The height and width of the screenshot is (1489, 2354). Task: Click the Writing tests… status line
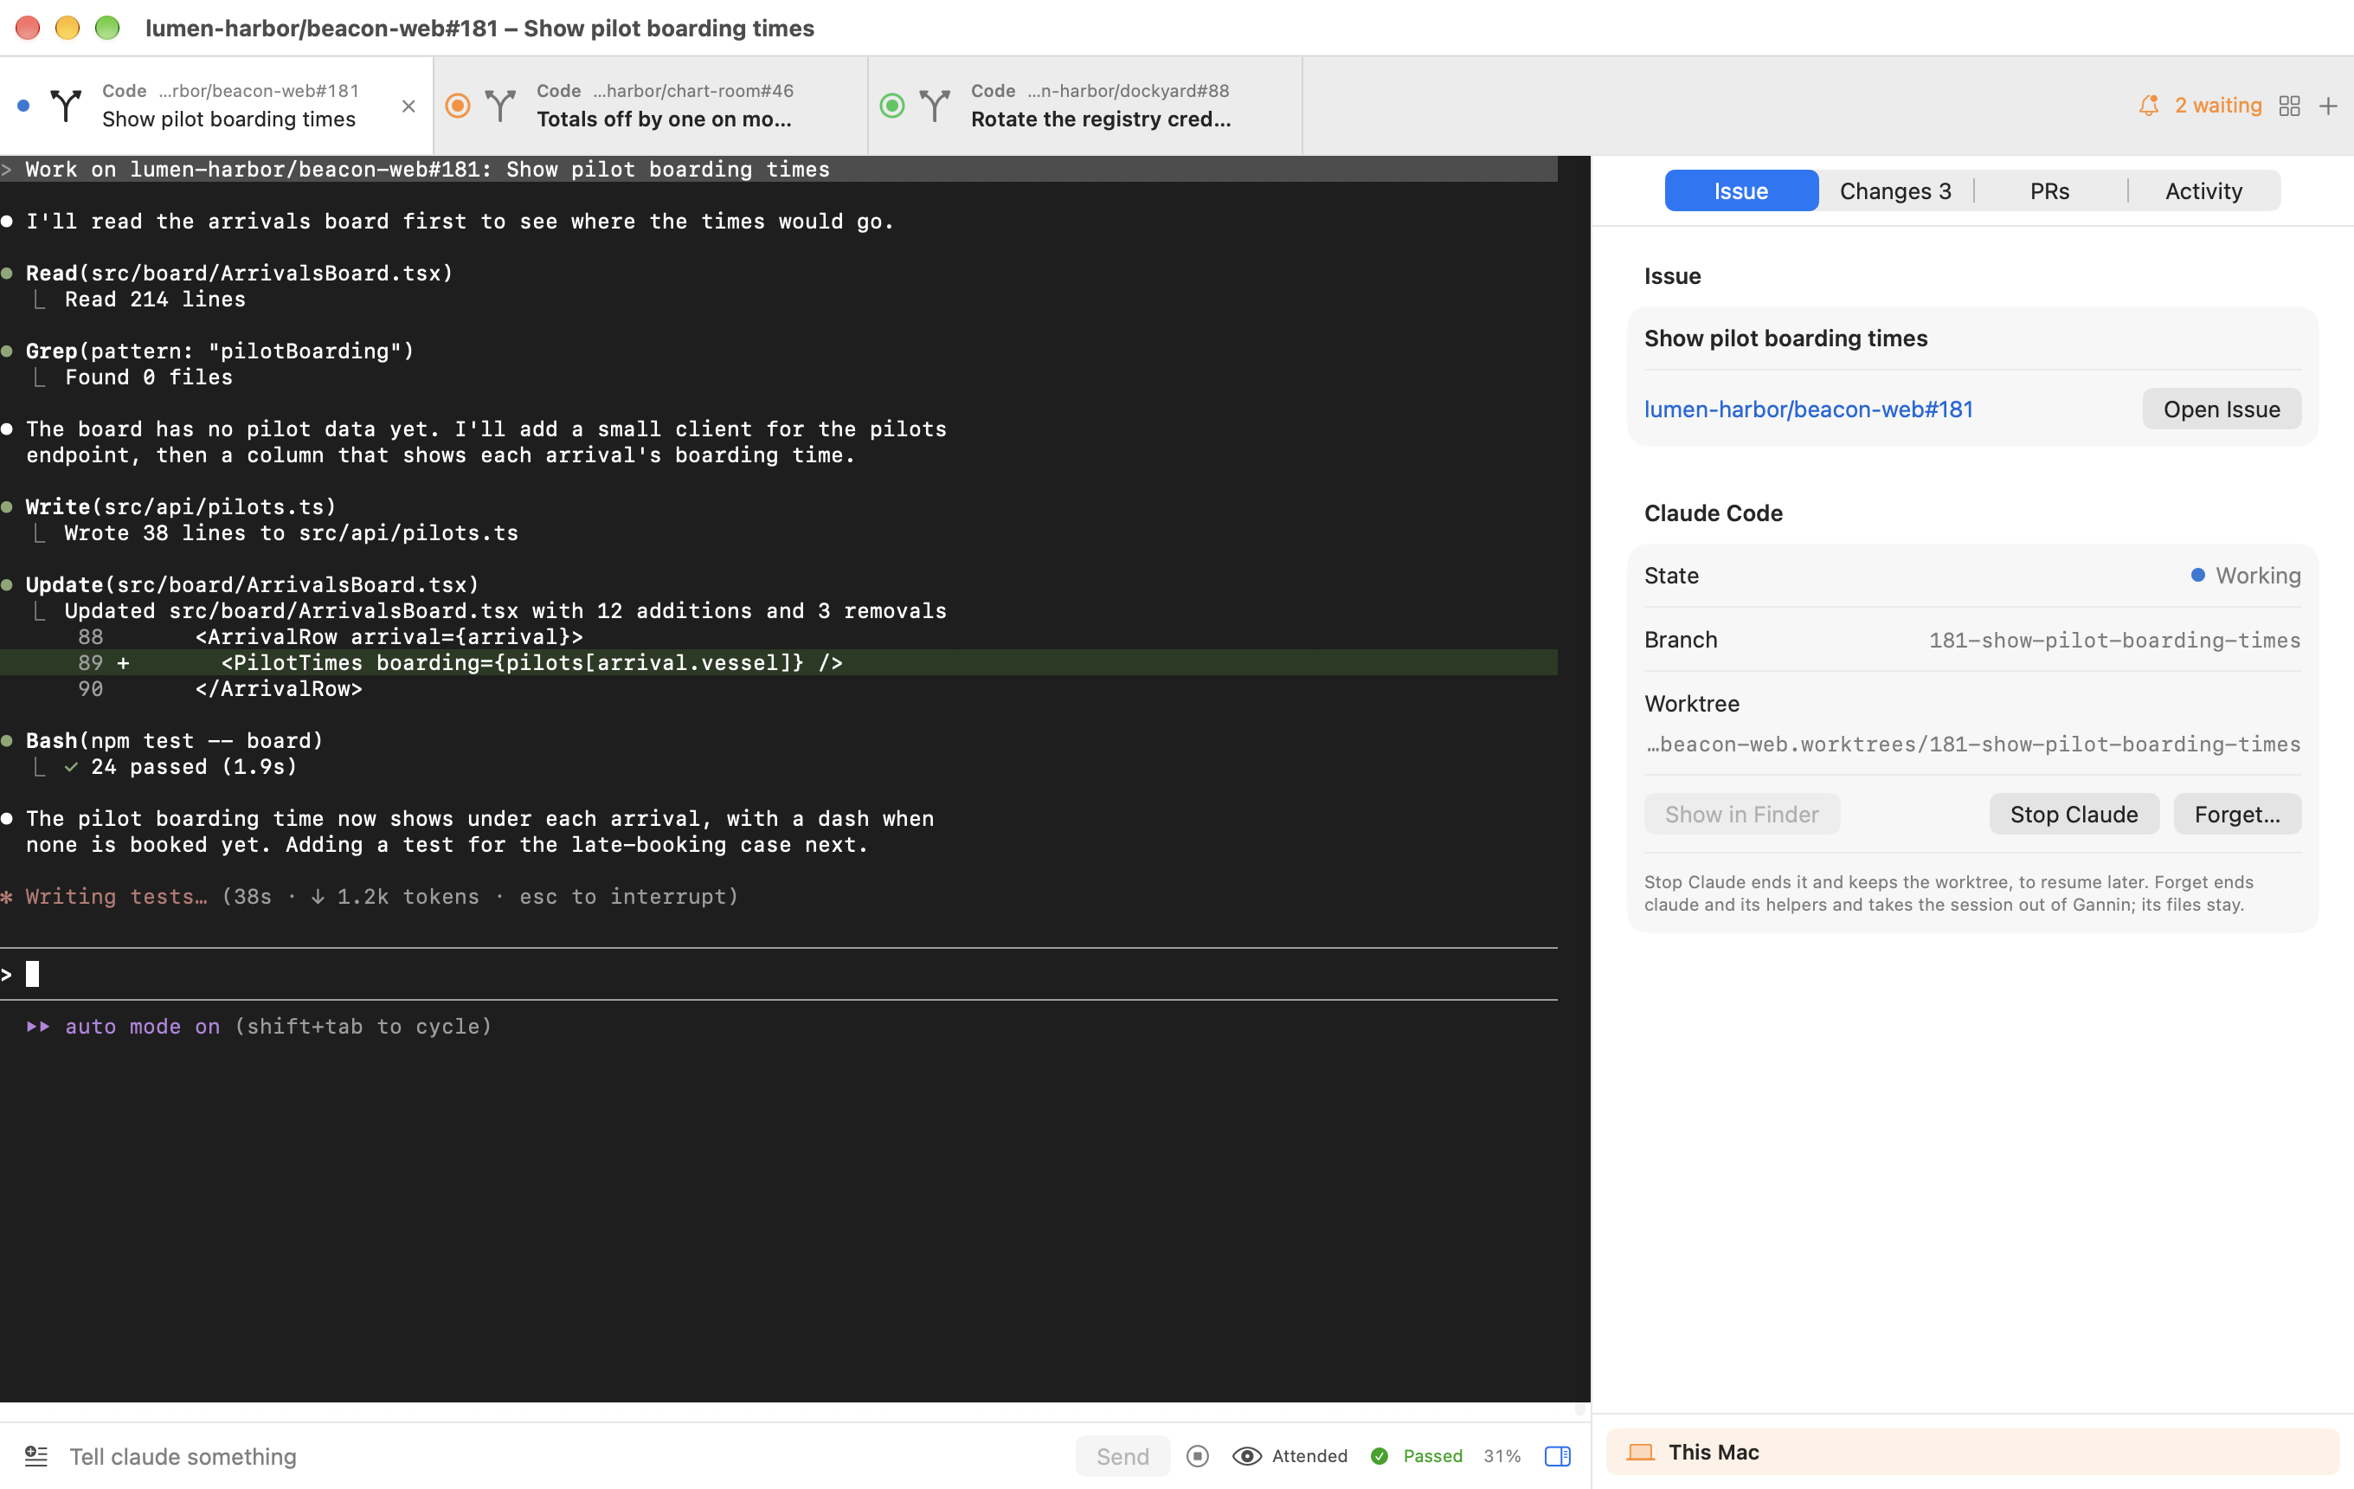[x=370, y=895]
